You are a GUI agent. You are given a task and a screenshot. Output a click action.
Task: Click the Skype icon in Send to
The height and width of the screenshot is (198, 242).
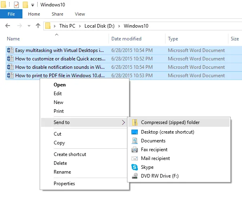[x=135, y=167]
